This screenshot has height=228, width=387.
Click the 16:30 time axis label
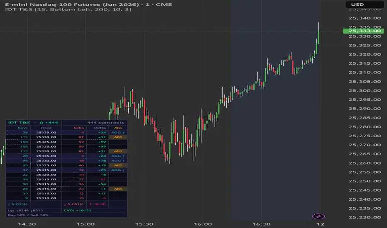pos(262,224)
